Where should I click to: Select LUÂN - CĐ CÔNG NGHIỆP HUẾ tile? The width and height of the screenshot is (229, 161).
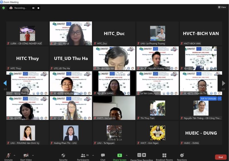click(27, 33)
